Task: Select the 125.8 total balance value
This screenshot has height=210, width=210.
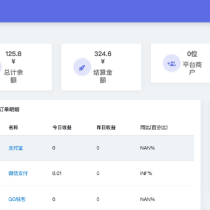Action: [x=13, y=54]
